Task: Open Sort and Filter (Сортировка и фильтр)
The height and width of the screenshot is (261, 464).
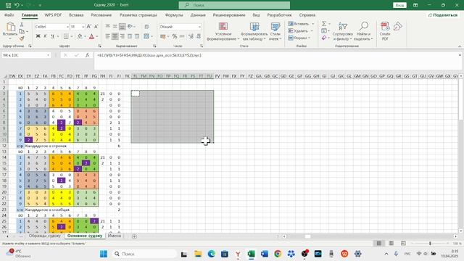Action: pyautogui.click(x=343, y=31)
